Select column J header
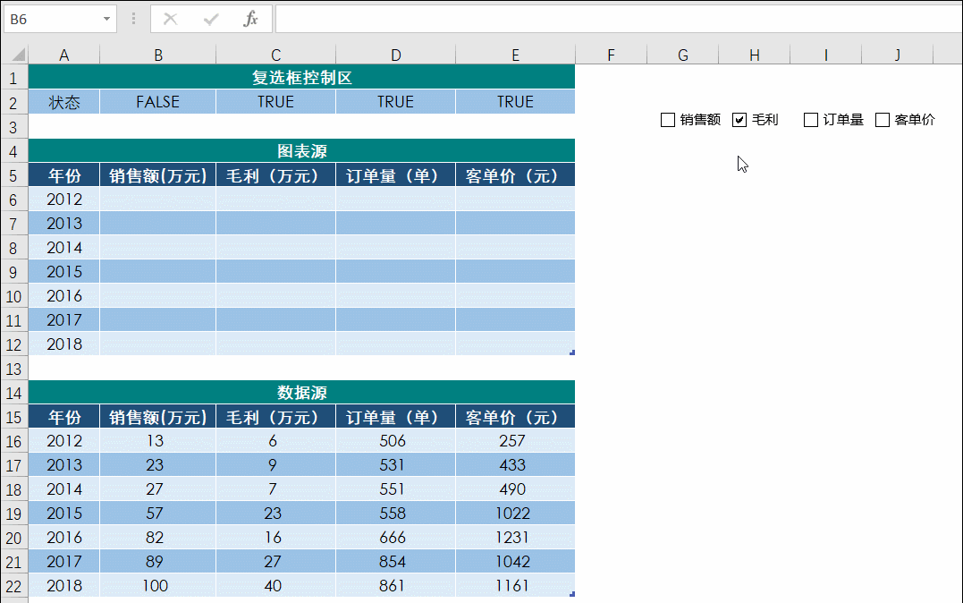 898,55
